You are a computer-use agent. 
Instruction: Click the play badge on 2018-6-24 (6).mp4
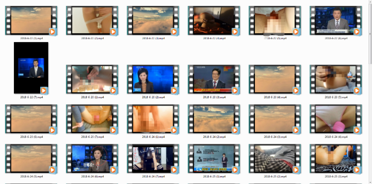click(x=113, y=170)
